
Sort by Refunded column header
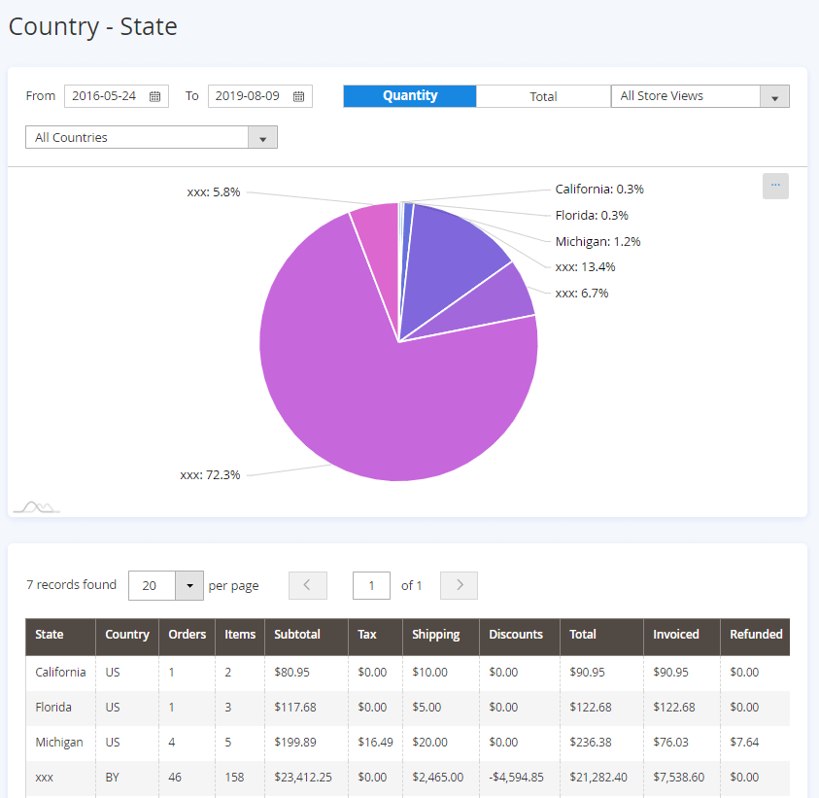756,635
